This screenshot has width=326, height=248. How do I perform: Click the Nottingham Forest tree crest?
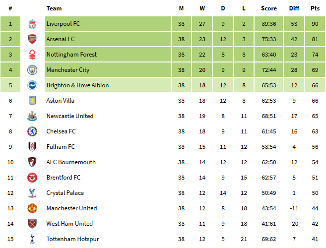(32, 55)
